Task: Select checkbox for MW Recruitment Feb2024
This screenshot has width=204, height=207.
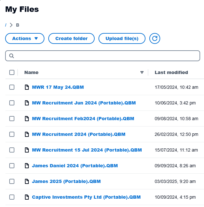Action: pos(12,119)
